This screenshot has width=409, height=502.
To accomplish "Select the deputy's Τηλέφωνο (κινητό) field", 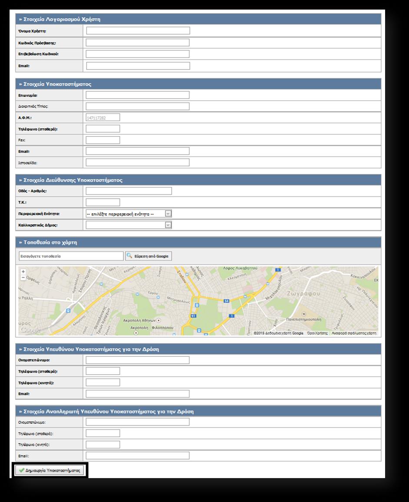I will (x=103, y=445).
